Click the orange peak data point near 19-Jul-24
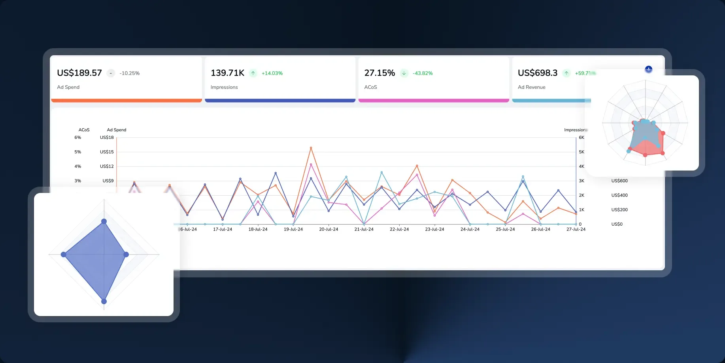 (311, 148)
